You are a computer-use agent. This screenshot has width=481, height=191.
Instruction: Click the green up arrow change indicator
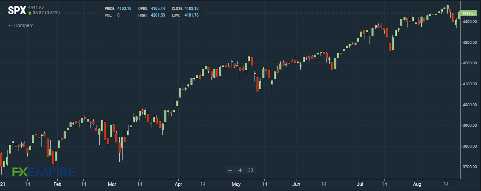pos(30,13)
